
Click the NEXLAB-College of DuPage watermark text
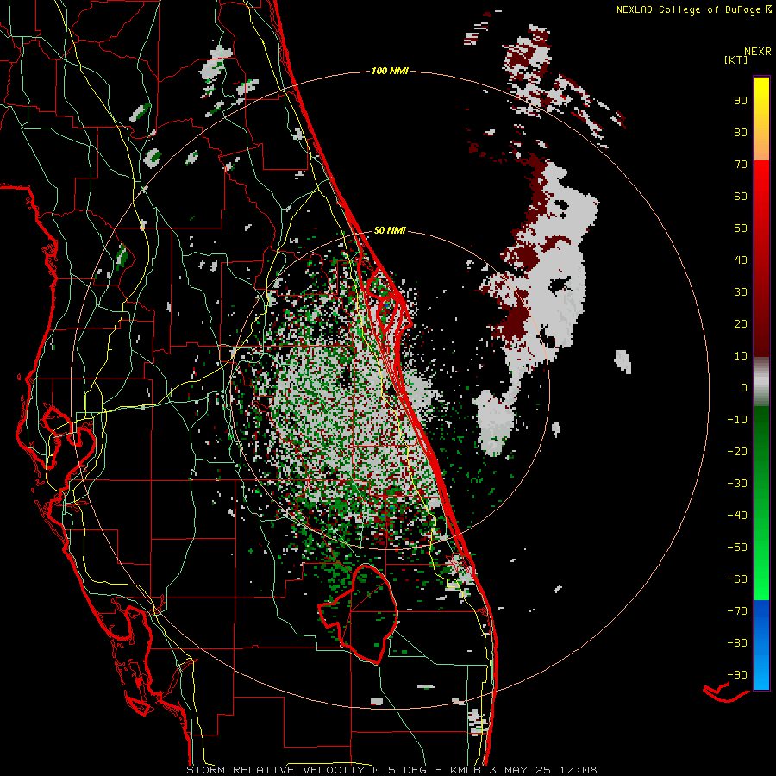point(693,9)
